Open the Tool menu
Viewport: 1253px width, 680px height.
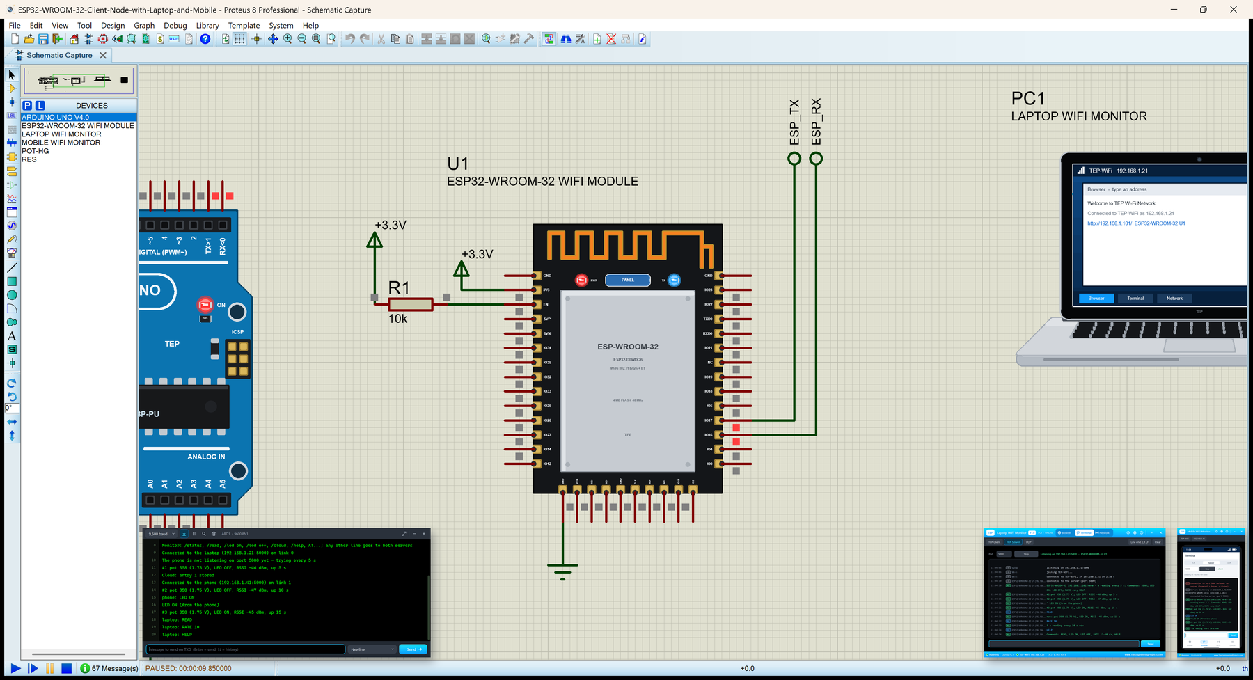pos(84,25)
